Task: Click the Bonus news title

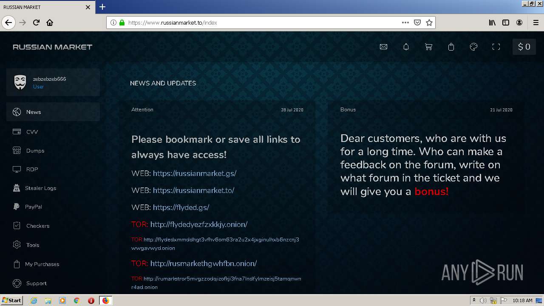Action: (x=348, y=110)
